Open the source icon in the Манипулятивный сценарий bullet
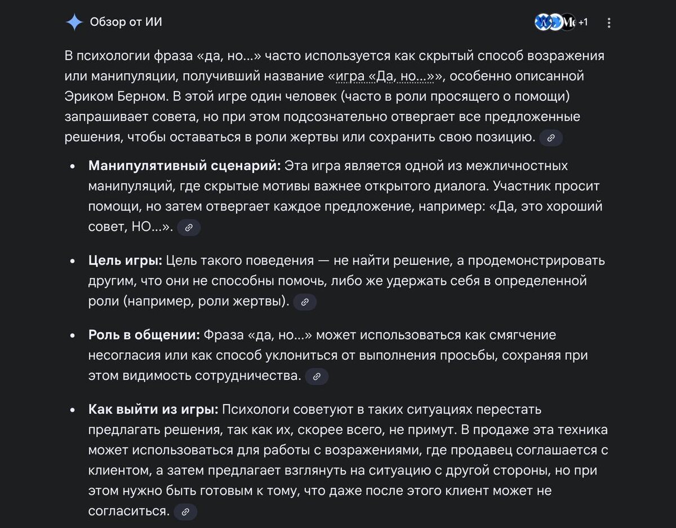Viewport: 676px width, 528px height. click(x=189, y=227)
